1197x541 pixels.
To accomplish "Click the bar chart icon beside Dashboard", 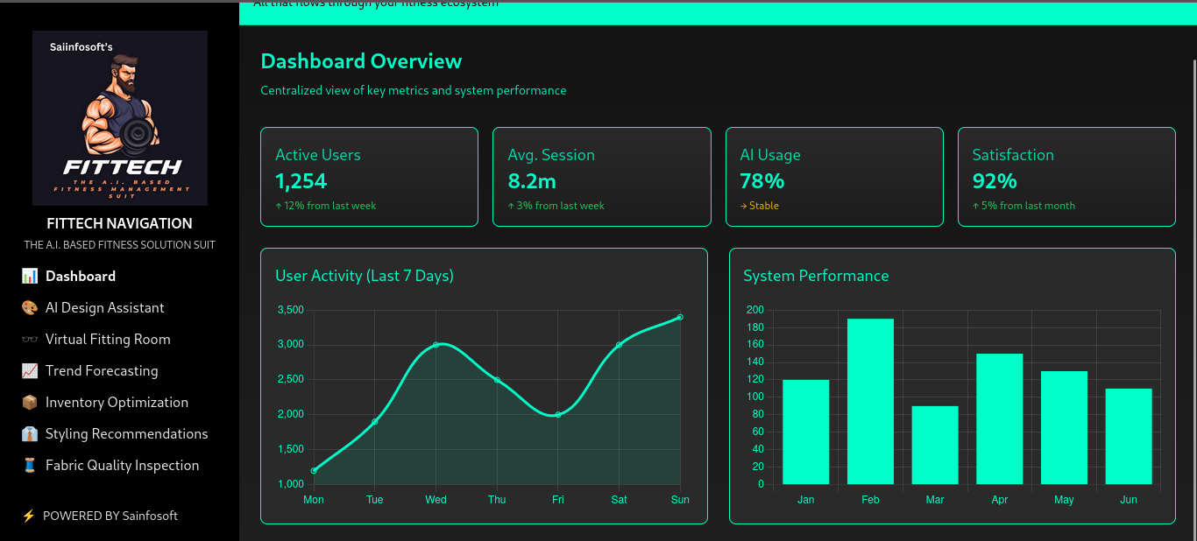I will click(x=30, y=277).
